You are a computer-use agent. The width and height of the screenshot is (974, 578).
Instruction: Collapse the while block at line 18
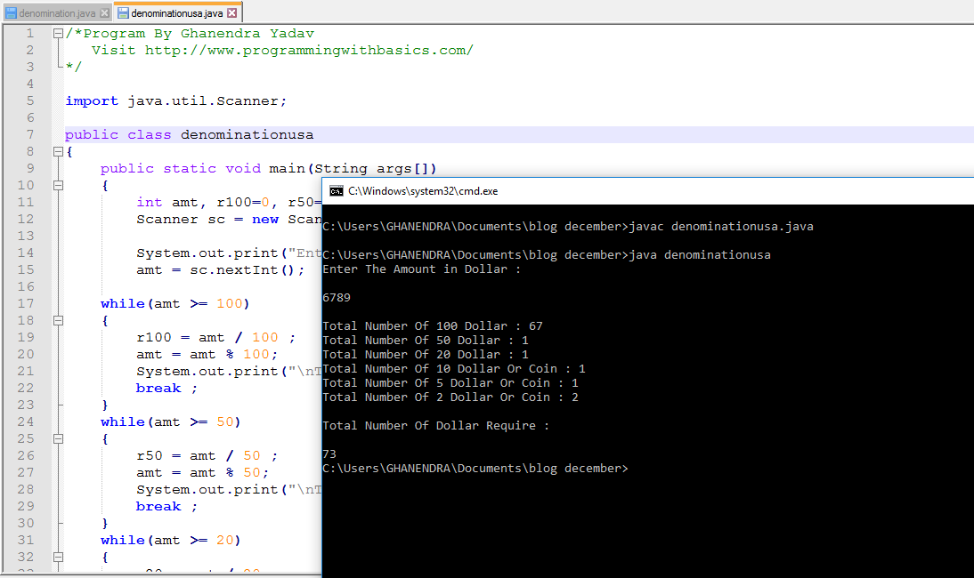(x=58, y=321)
